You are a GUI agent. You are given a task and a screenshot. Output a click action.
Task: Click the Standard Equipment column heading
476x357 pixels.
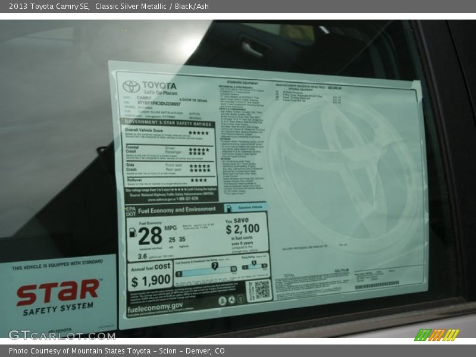(x=243, y=82)
